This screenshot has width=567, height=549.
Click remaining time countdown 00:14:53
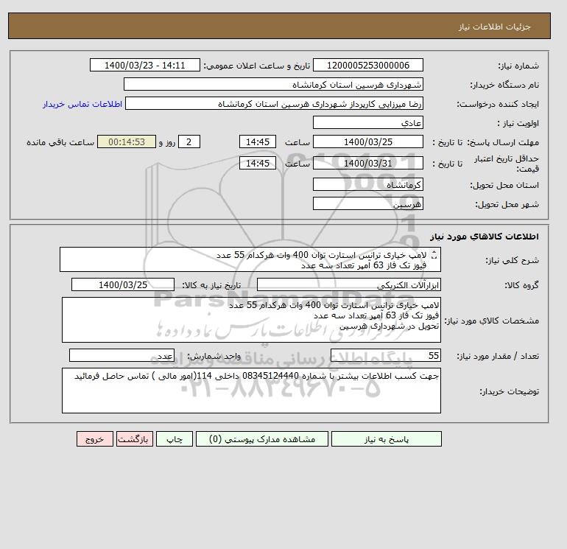(x=127, y=142)
